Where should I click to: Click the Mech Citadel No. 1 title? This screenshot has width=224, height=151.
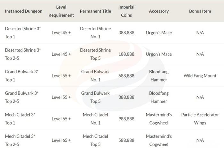(x=95, y=119)
